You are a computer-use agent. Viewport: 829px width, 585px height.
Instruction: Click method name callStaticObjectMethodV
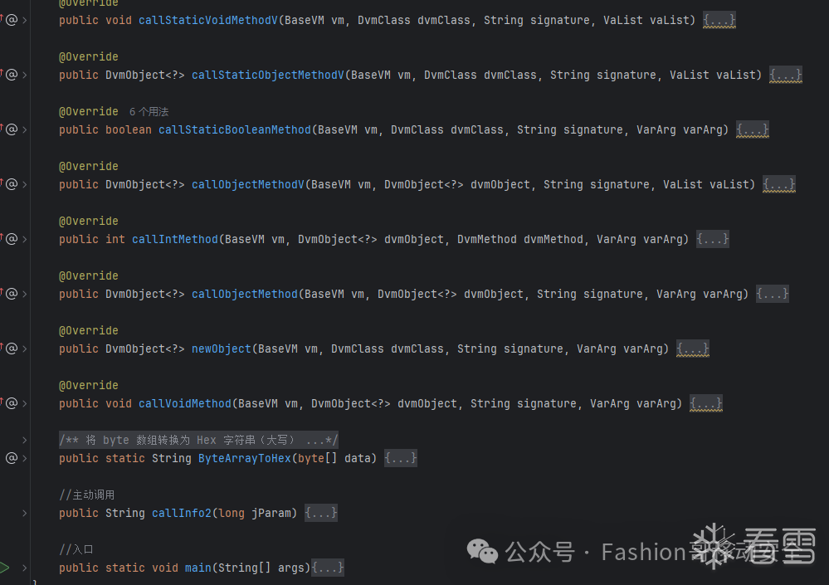[268, 75]
